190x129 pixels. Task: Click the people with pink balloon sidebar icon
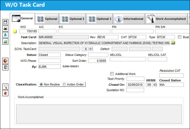coord(5,67)
